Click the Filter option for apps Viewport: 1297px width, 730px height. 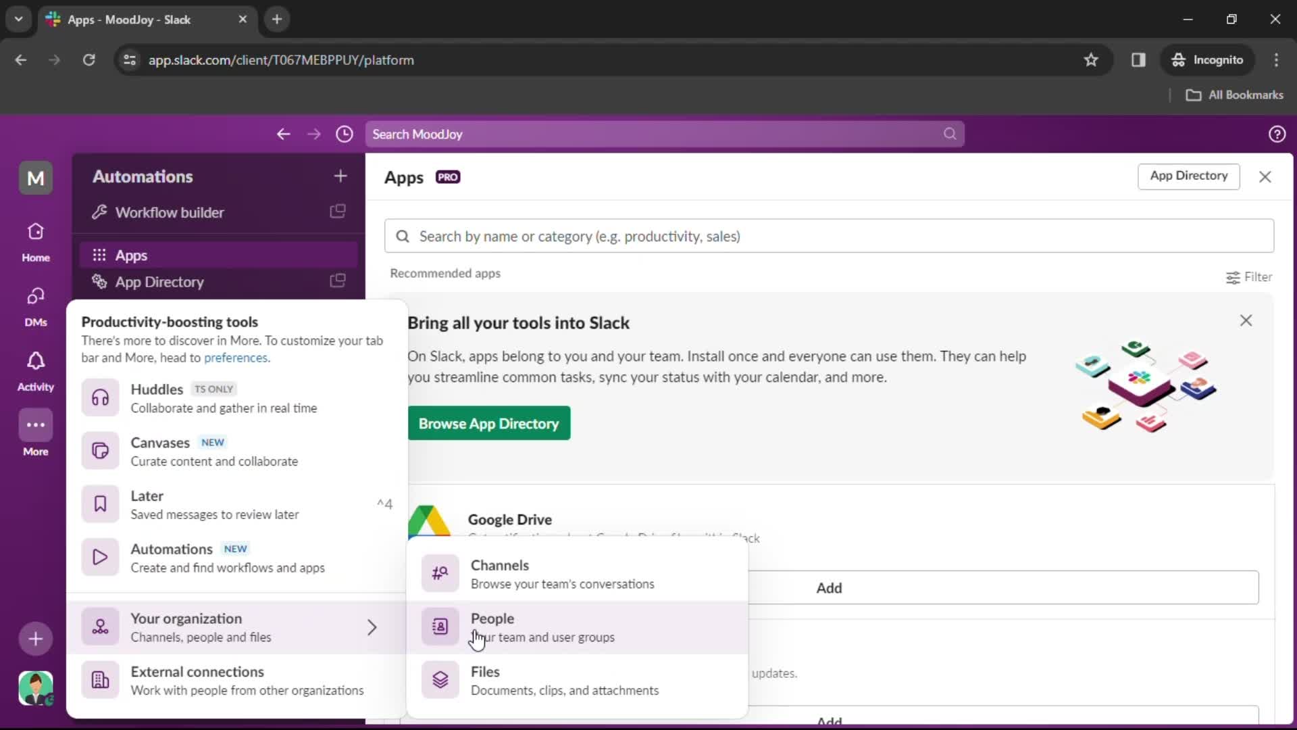click(x=1250, y=276)
